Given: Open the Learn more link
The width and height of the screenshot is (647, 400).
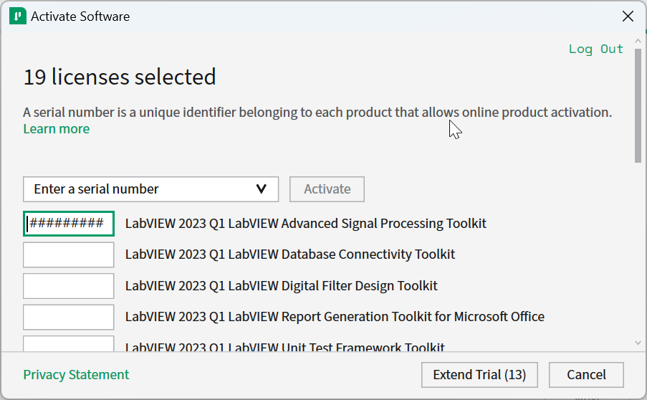Looking at the screenshot, I should point(56,129).
